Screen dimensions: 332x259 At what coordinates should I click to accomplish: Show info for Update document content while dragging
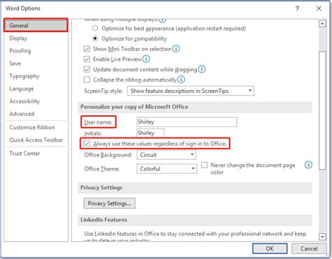202,69
